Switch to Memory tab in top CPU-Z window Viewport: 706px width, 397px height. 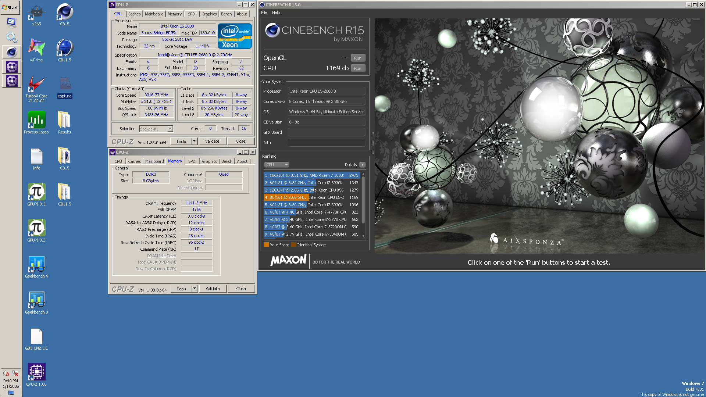click(x=175, y=14)
